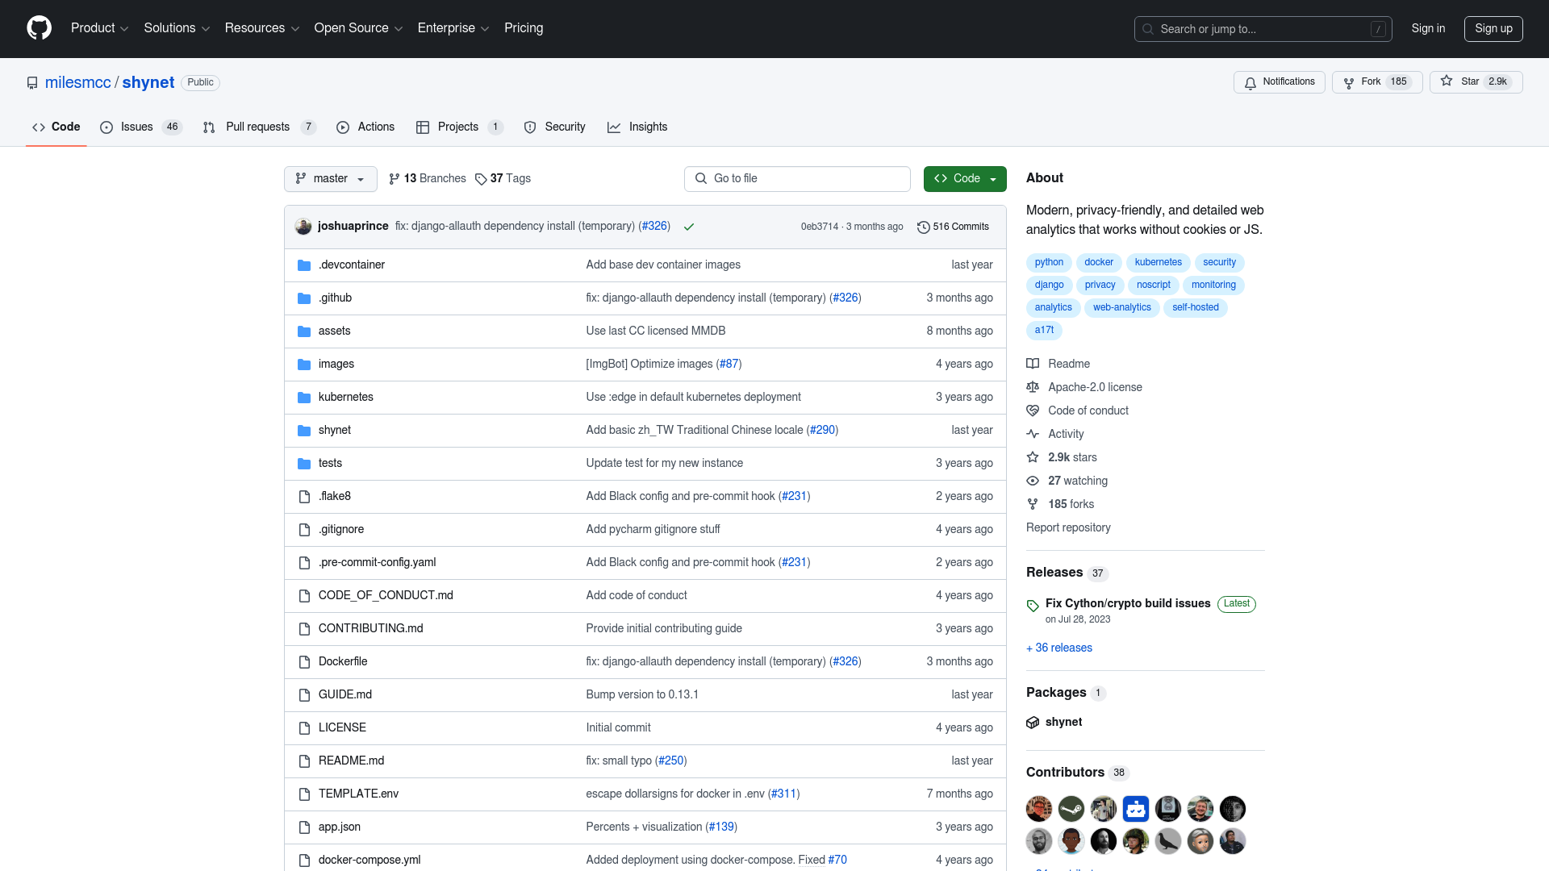Open the master branch dropdown
This screenshot has height=871, width=1549.
330,178
